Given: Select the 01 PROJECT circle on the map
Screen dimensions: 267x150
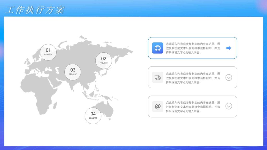Looking at the screenshot, I should (48, 52).
